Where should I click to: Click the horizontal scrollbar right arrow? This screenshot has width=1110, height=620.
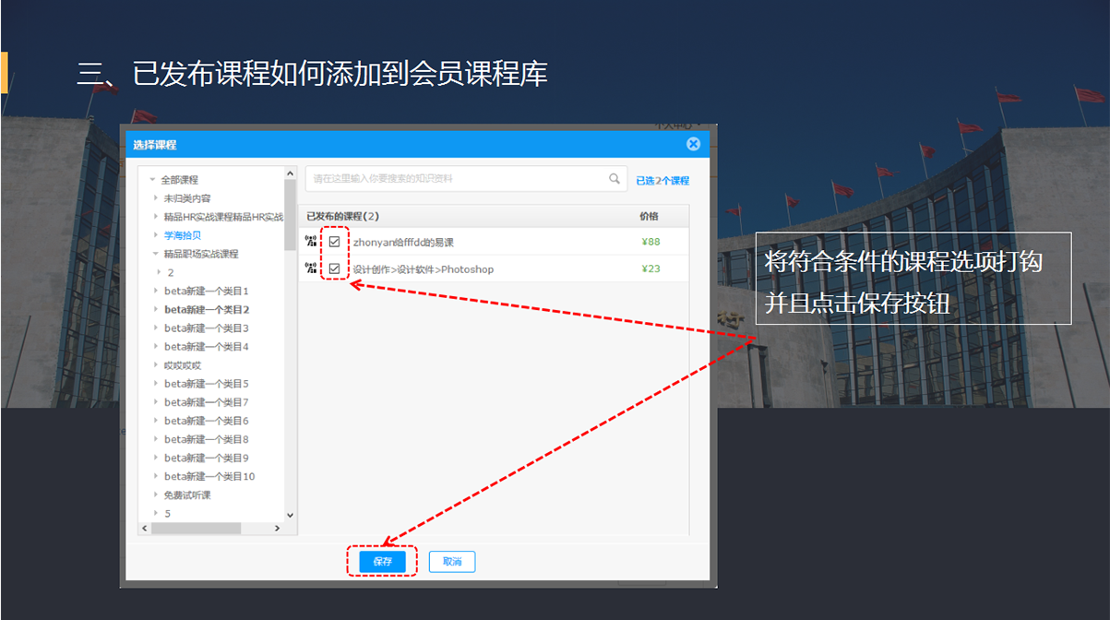coord(278,529)
